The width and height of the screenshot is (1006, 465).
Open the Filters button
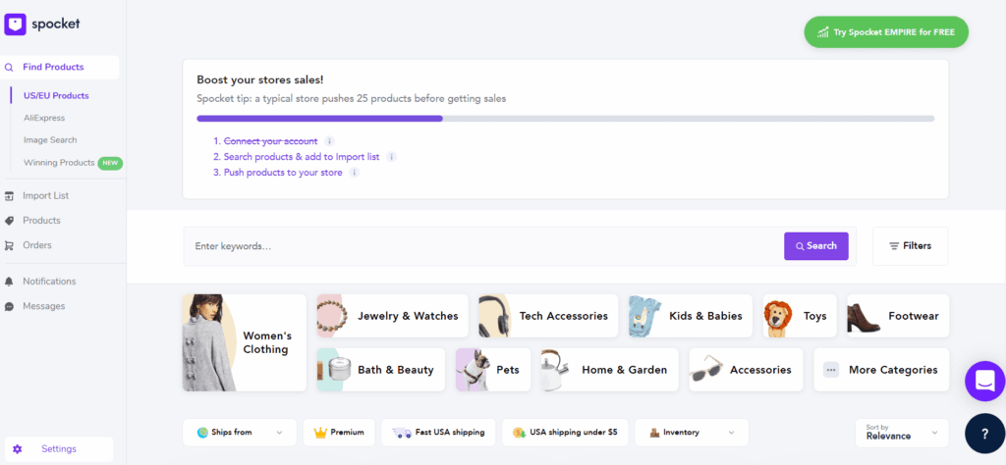[x=911, y=246]
